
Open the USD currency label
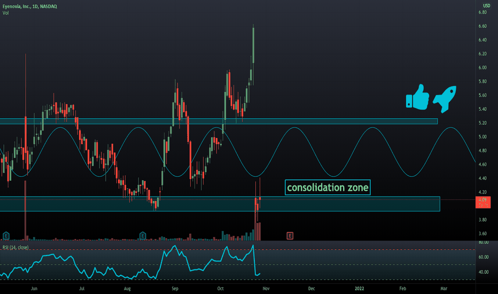click(x=487, y=6)
